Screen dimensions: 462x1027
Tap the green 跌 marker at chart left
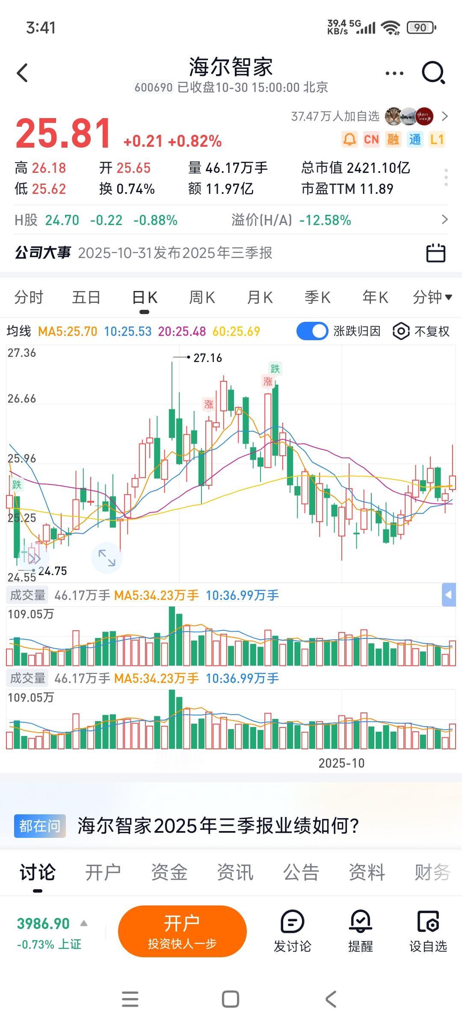[17, 484]
